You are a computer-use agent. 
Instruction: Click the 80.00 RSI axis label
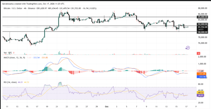tap(201, 84)
